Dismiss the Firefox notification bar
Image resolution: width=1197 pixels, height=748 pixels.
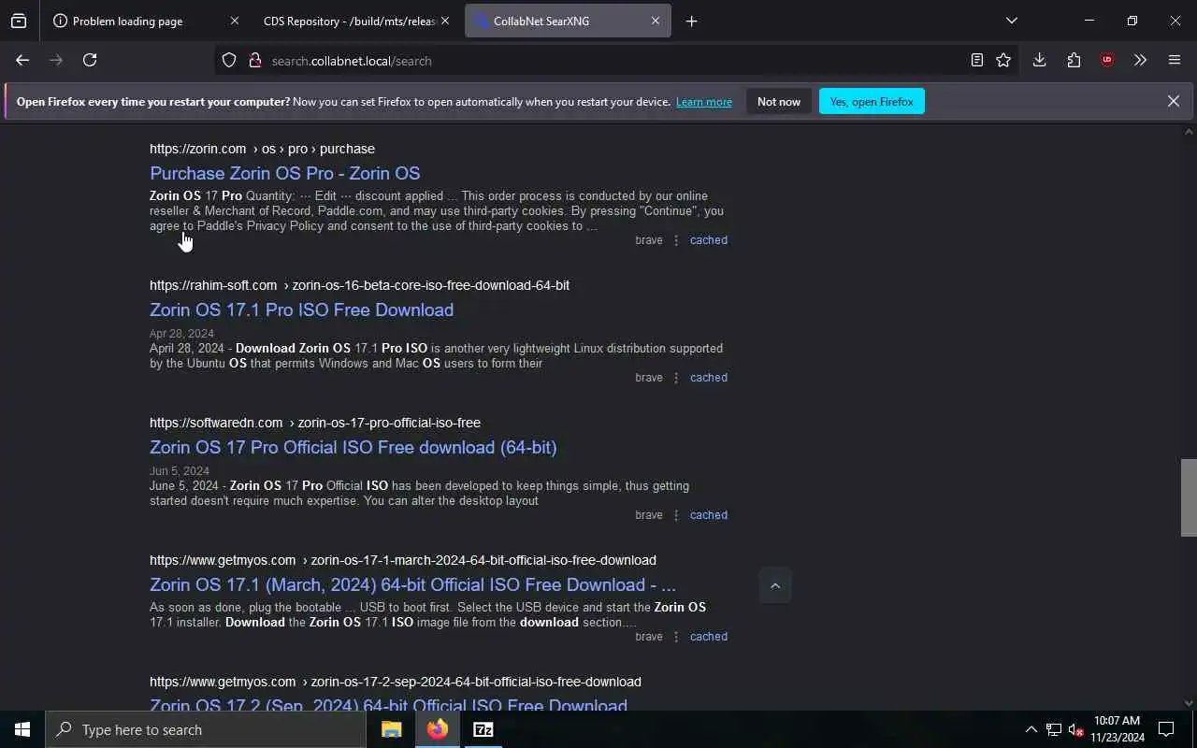click(x=1173, y=101)
